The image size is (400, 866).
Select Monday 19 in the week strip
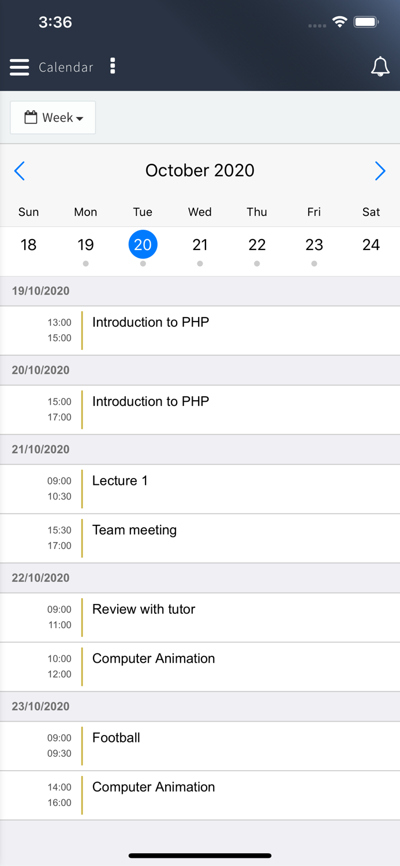pyautogui.click(x=85, y=245)
